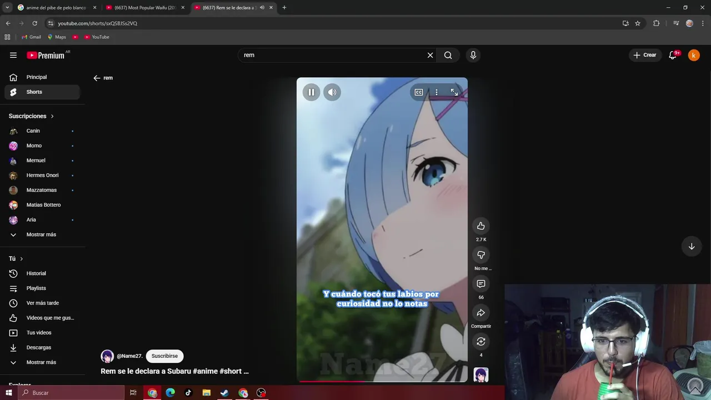Open Playlists in the sidebar

coord(42,288)
